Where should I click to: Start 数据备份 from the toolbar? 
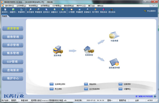coord(87,11)
